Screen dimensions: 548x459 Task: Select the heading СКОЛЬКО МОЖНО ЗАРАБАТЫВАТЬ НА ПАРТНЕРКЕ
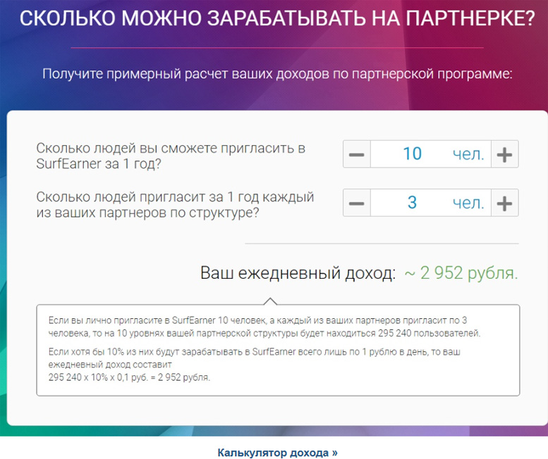click(x=277, y=18)
